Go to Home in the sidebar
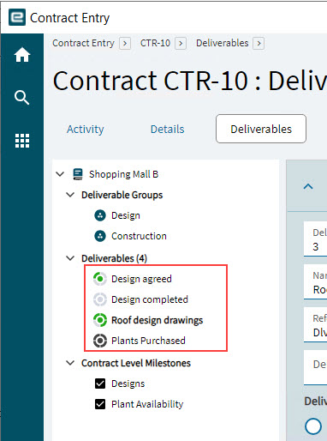Image resolution: width=327 pixels, height=441 pixels. (22, 54)
